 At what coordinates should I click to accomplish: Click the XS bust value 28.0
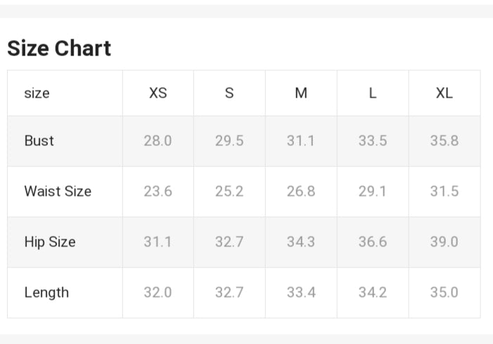158,140
